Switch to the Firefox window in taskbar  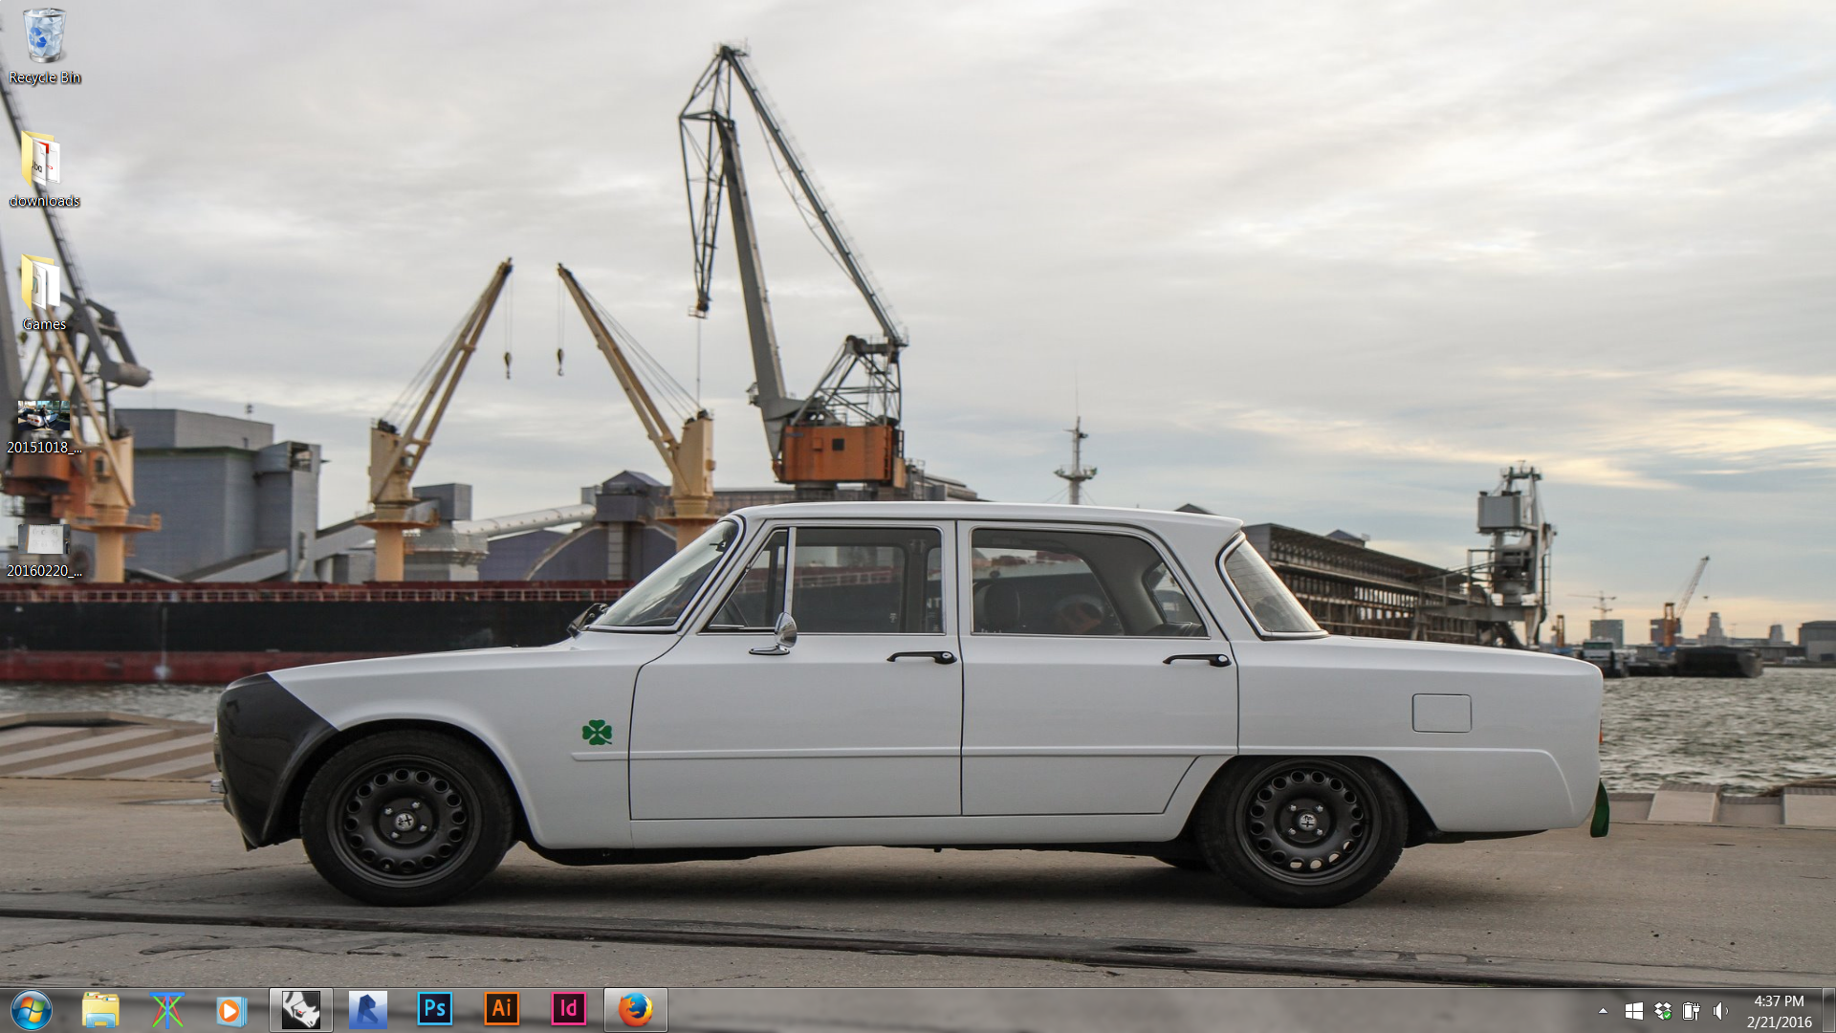(636, 1010)
